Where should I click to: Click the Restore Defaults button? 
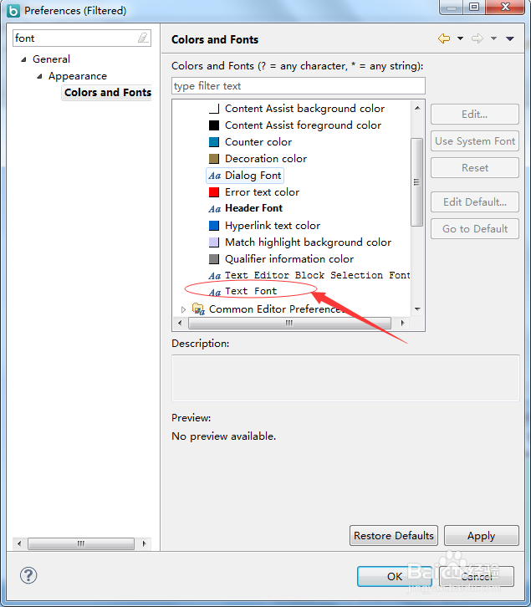pos(394,535)
